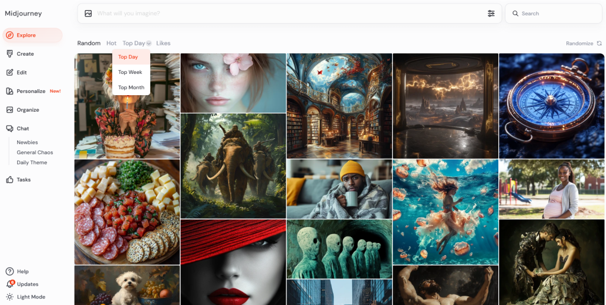This screenshot has height=305, width=606.
Task: Click the Chat bubbles icon
Action: pos(9,128)
